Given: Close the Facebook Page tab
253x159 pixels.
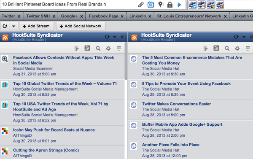Looking at the screenshot, I should 122,16.
